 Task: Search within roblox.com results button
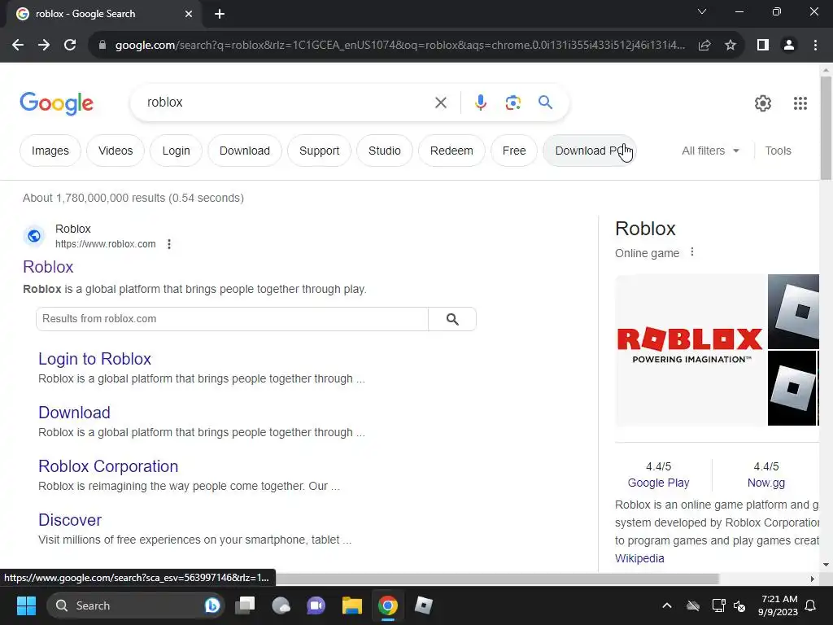pos(452,319)
